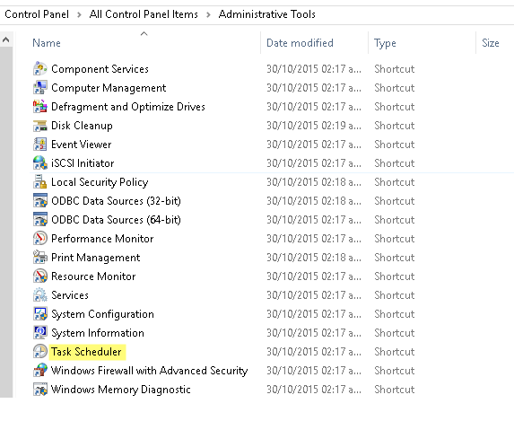Expand the chevron after All Control Panel Items
Image resolution: width=514 pixels, height=421 pixels.
pos(208,14)
